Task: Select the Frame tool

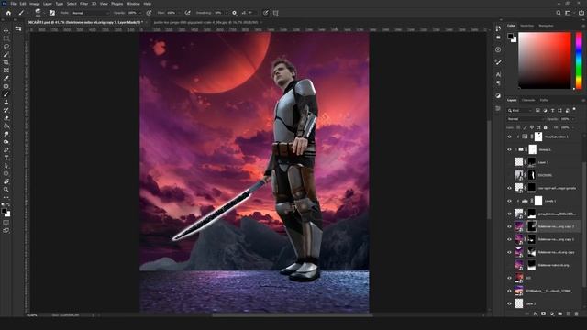Action: click(x=6, y=71)
